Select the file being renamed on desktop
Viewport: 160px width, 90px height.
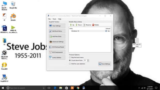pos(137,40)
